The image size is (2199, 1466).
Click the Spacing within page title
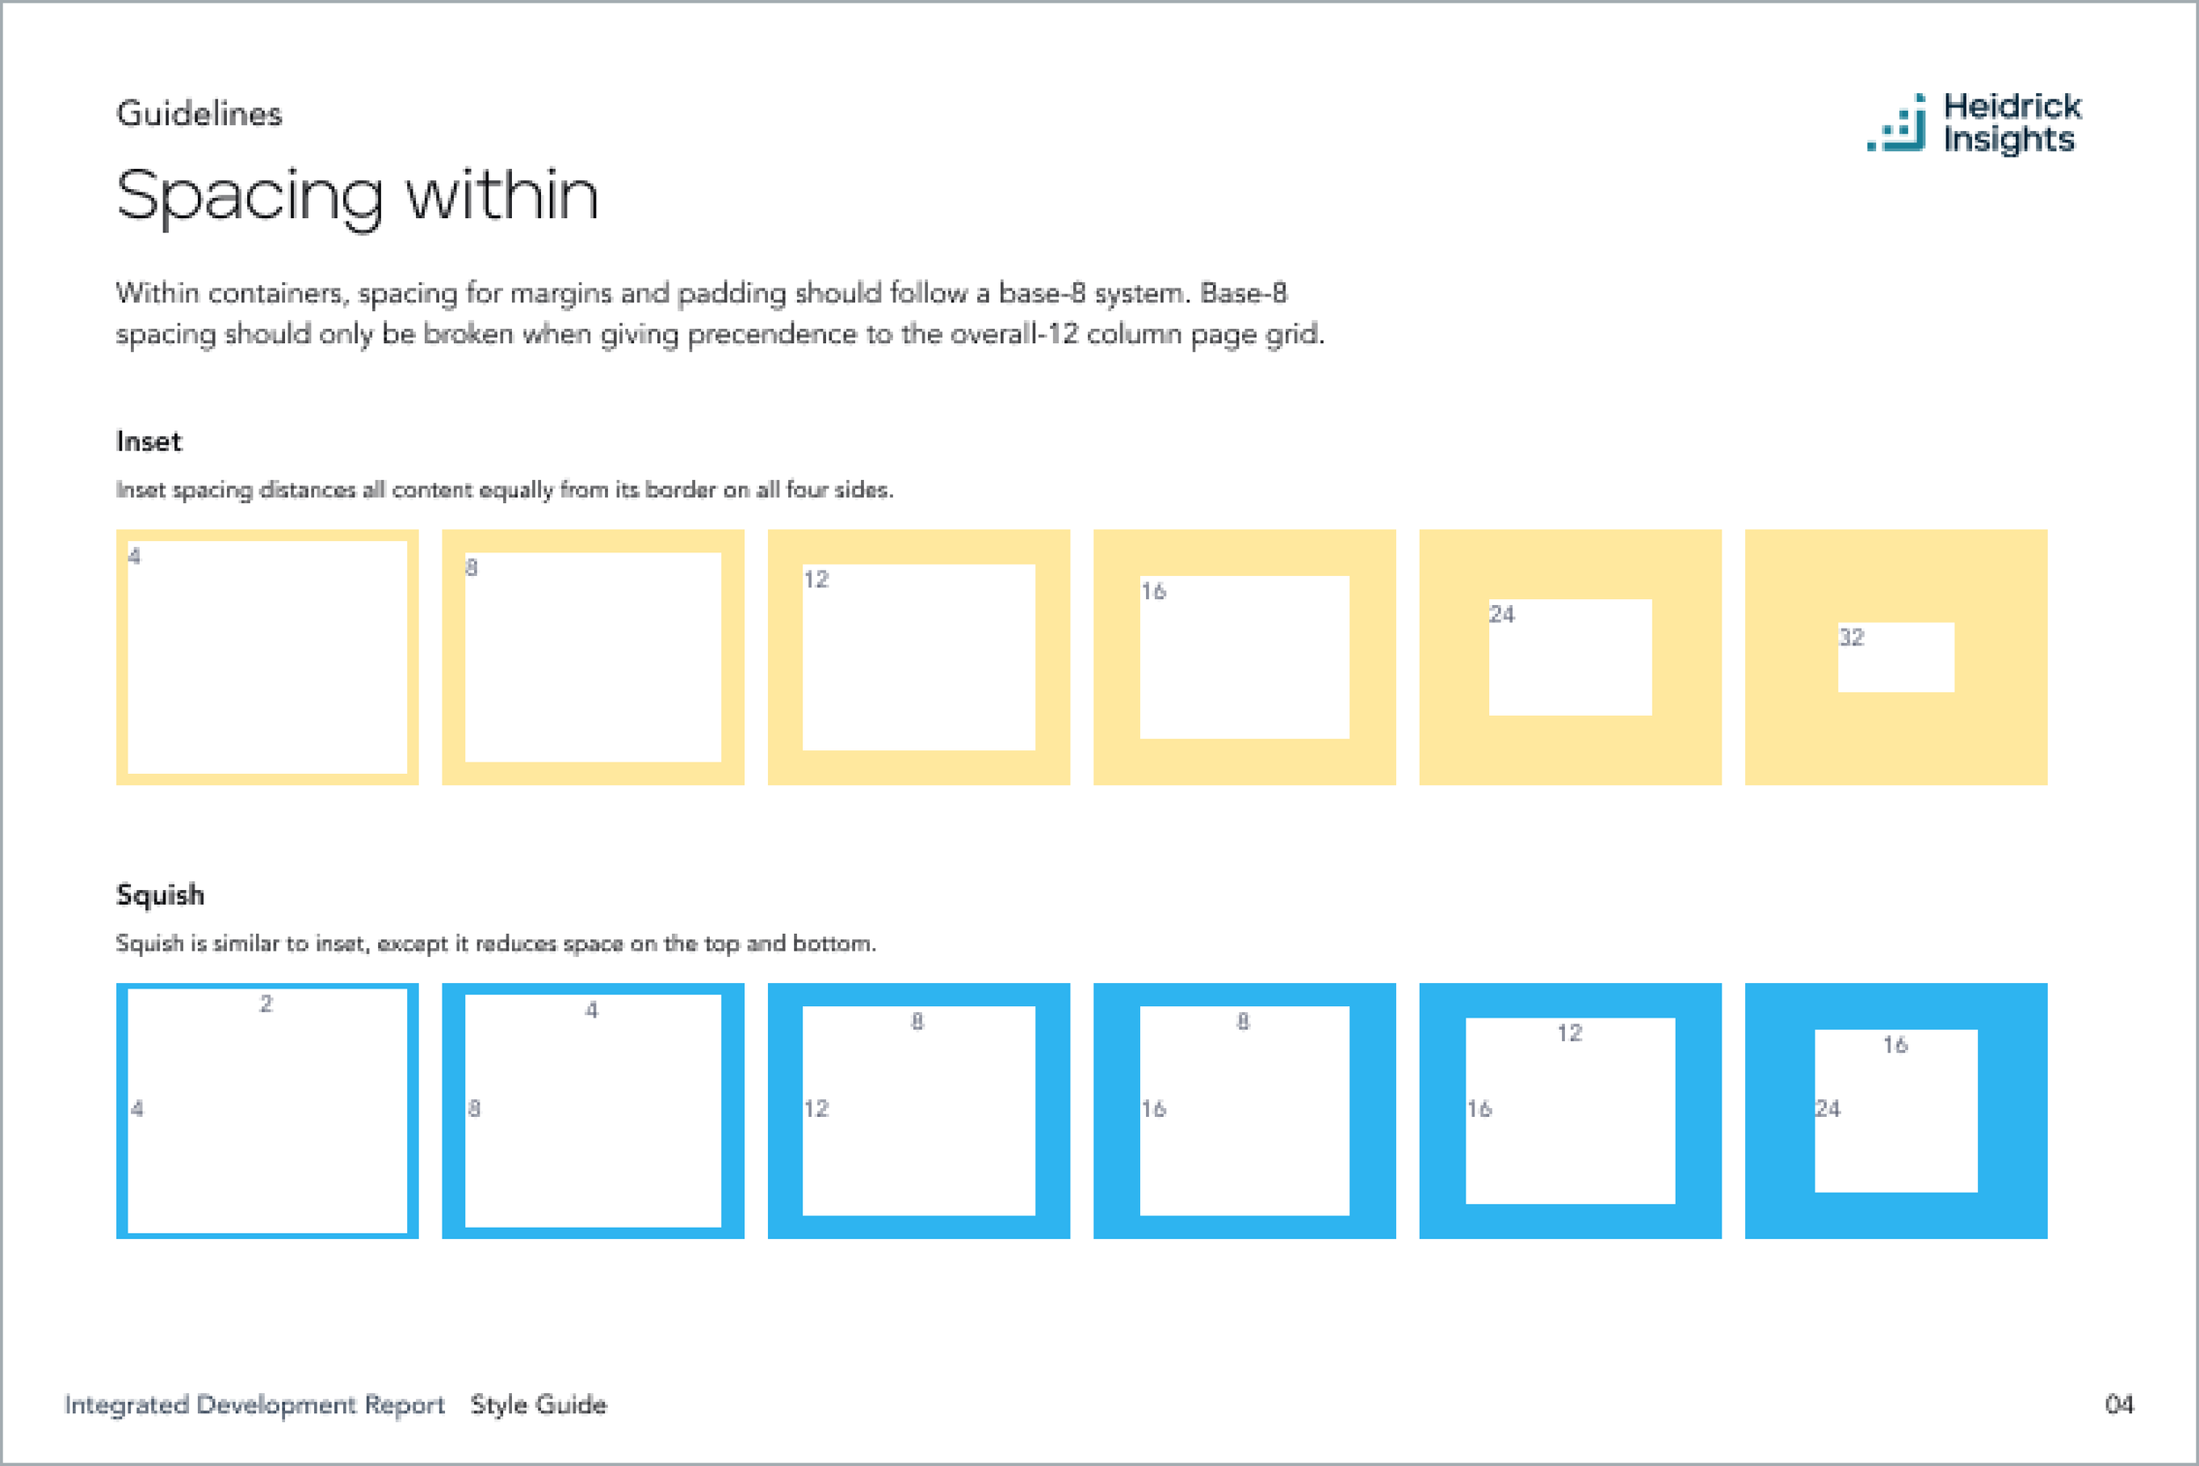[x=356, y=196]
